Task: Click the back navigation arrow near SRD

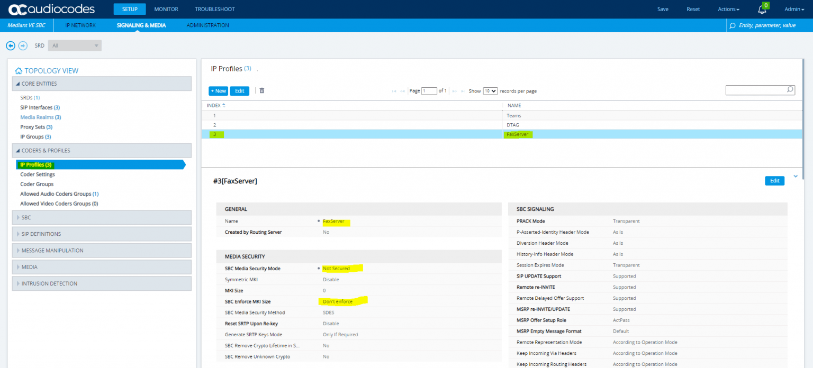Action: tap(10, 45)
